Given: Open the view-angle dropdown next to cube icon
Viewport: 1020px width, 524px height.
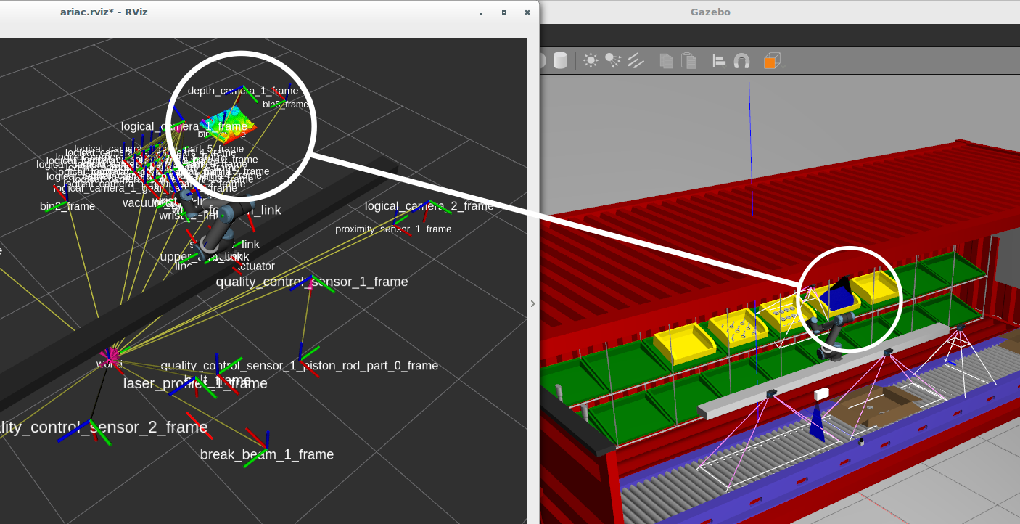Looking at the screenshot, I should [782, 67].
